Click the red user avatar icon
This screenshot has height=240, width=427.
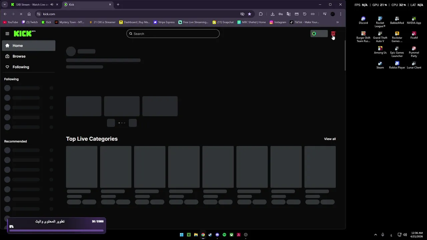333,34
